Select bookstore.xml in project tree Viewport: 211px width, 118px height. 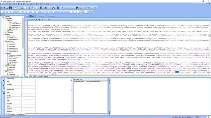13,38
